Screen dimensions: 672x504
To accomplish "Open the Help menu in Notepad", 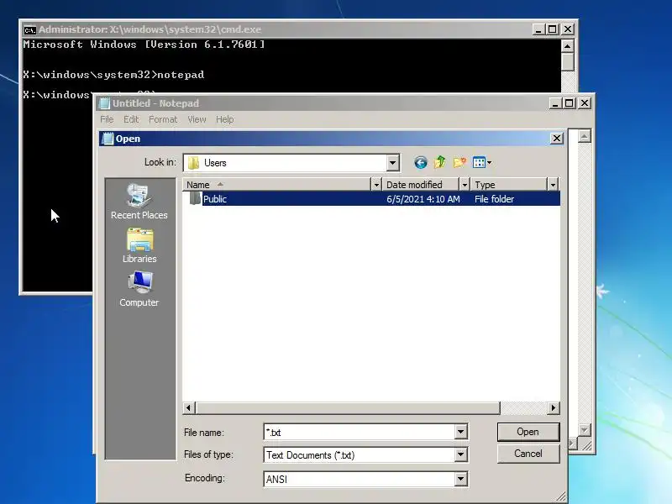I will (224, 119).
